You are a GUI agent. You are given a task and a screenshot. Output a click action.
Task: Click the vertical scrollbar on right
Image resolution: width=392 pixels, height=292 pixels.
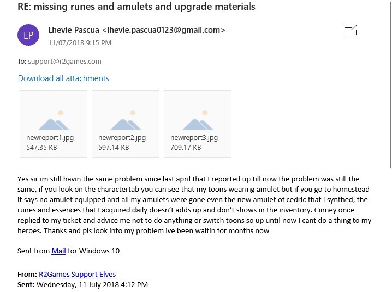coord(390,82)
